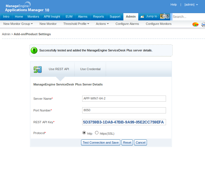
Task: Click the Reset button
Action: click(127, 142)
